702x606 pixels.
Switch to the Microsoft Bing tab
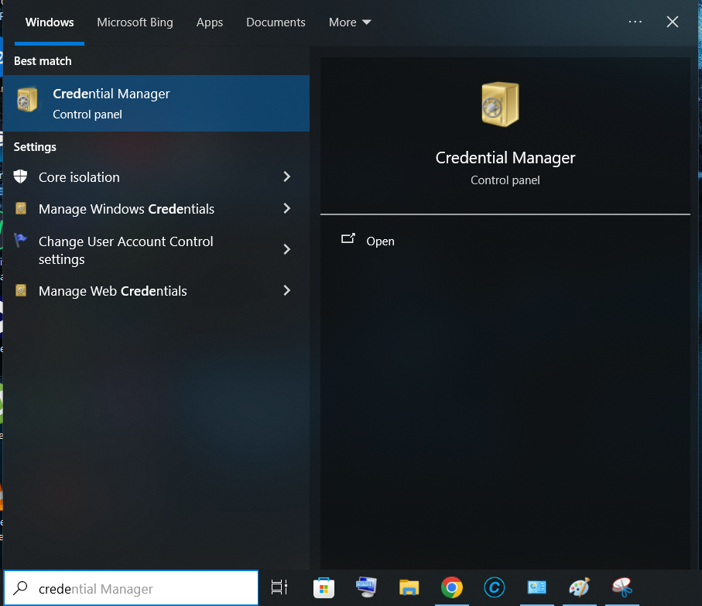click(x=135, y=22)
